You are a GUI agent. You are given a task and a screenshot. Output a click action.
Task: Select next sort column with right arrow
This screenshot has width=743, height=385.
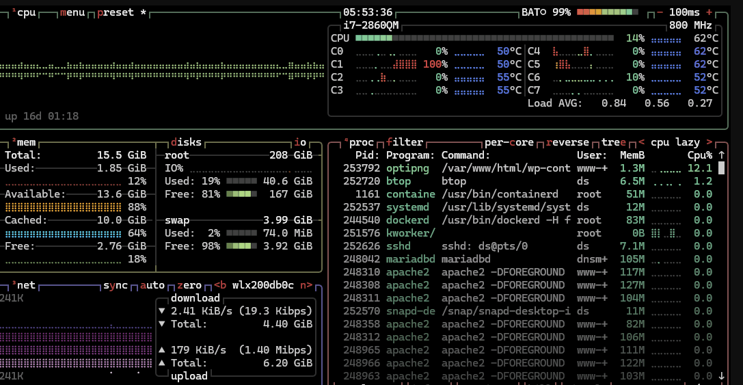coord(710,142)
